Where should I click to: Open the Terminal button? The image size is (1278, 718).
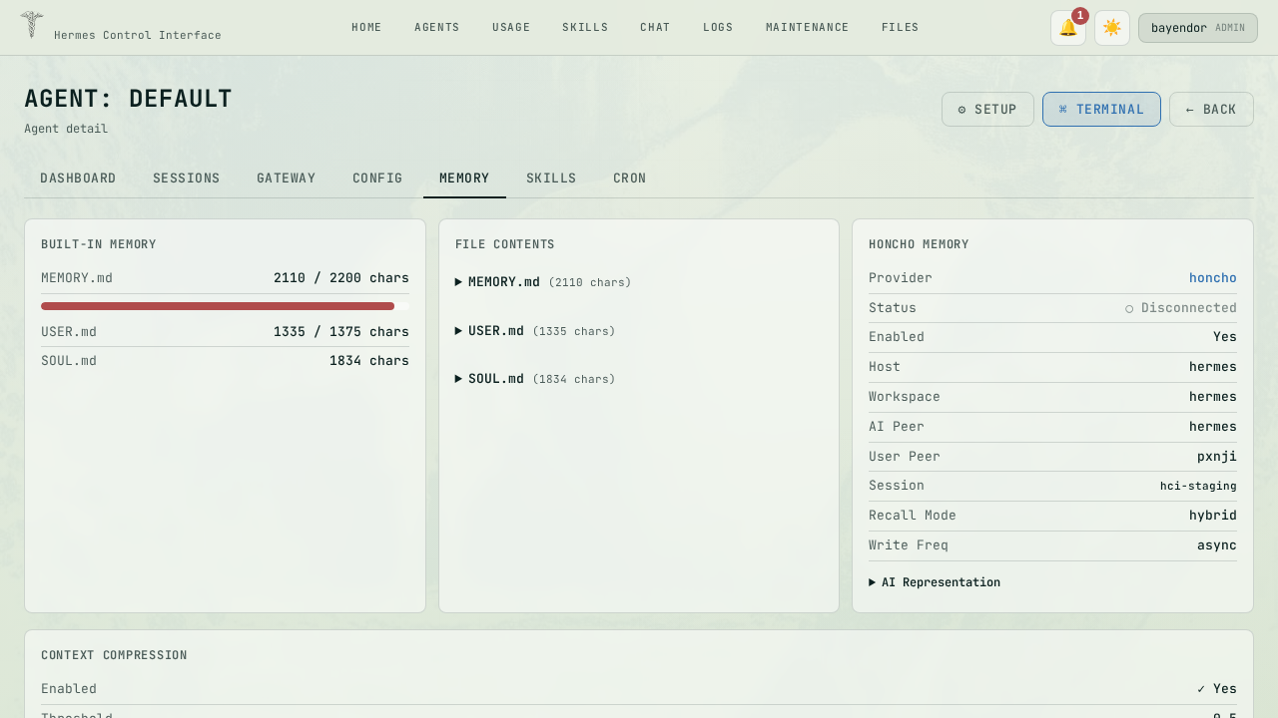click(1100, 110)
